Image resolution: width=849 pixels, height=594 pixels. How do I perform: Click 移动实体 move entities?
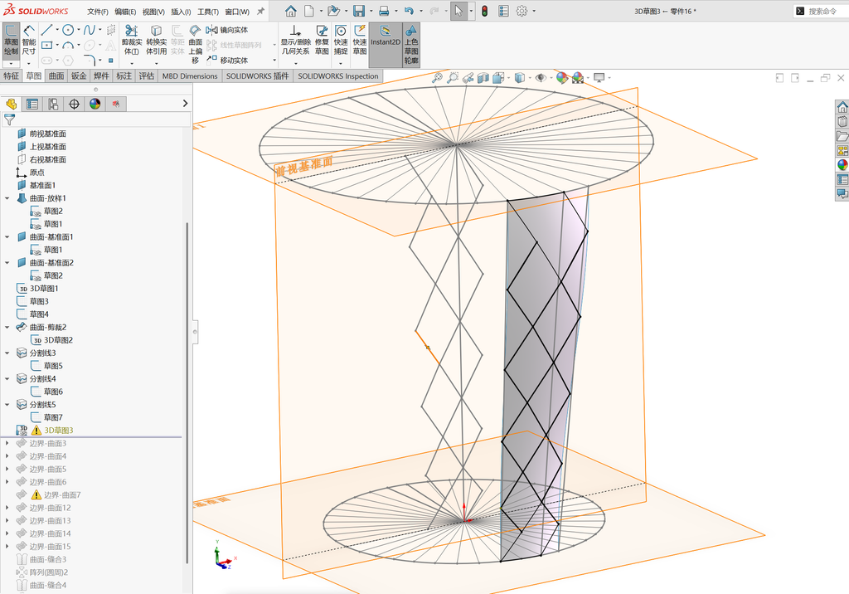[x=227, y=61]
